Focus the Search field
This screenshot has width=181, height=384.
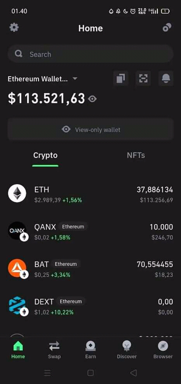coord(90,54)
